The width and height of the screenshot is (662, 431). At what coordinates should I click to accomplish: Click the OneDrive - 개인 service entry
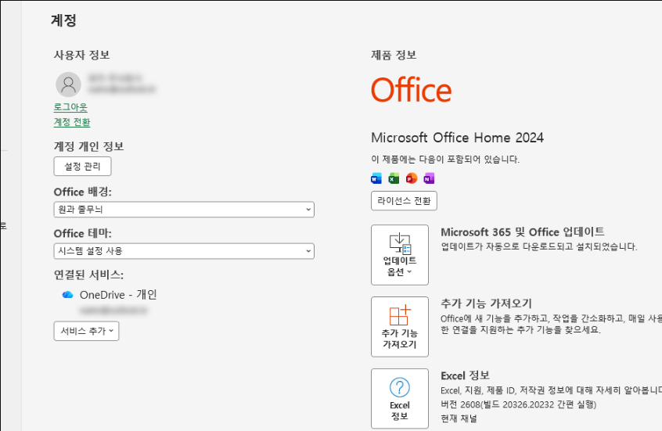[x=118, y=295]
